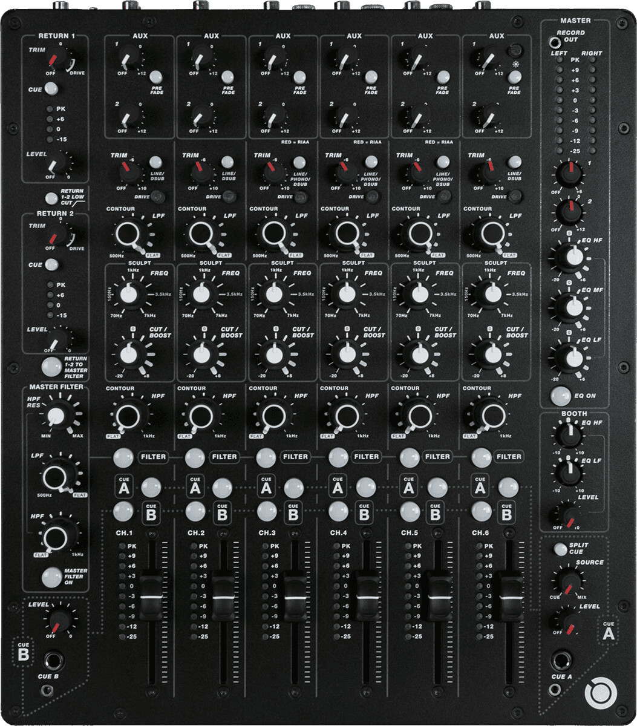Click the Booth Level knob
Screen dimensions: 637x726
[x=569, y=515]
